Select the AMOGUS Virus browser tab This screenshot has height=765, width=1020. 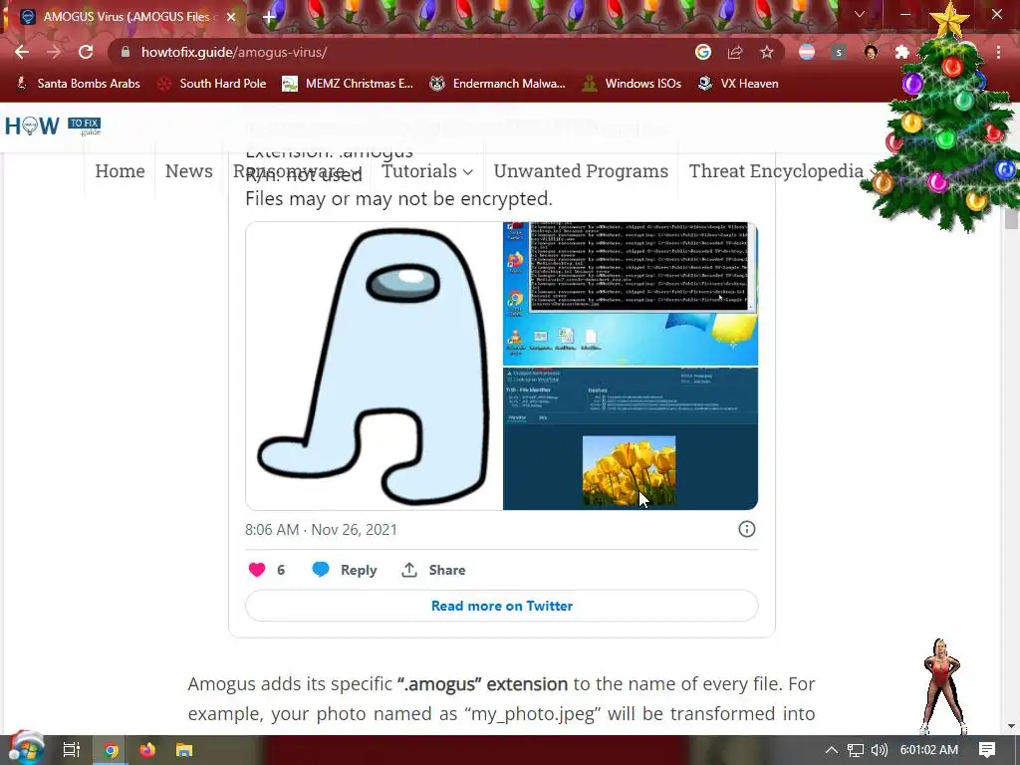coord(127,17)
